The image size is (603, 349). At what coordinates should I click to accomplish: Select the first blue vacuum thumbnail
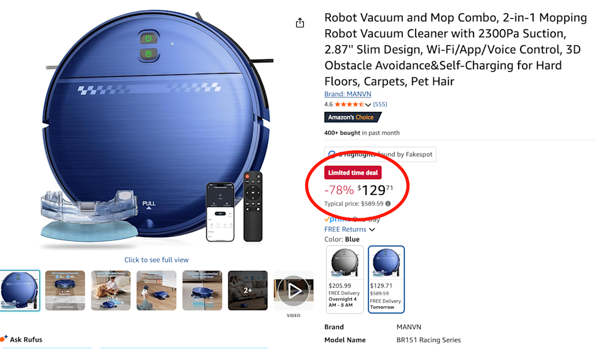click(x=19, y=291)
